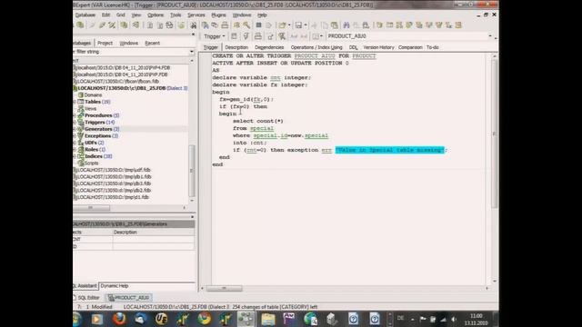Click the code editor horizontal scrollbar thumb
The image size is (582, 327).
225,288
